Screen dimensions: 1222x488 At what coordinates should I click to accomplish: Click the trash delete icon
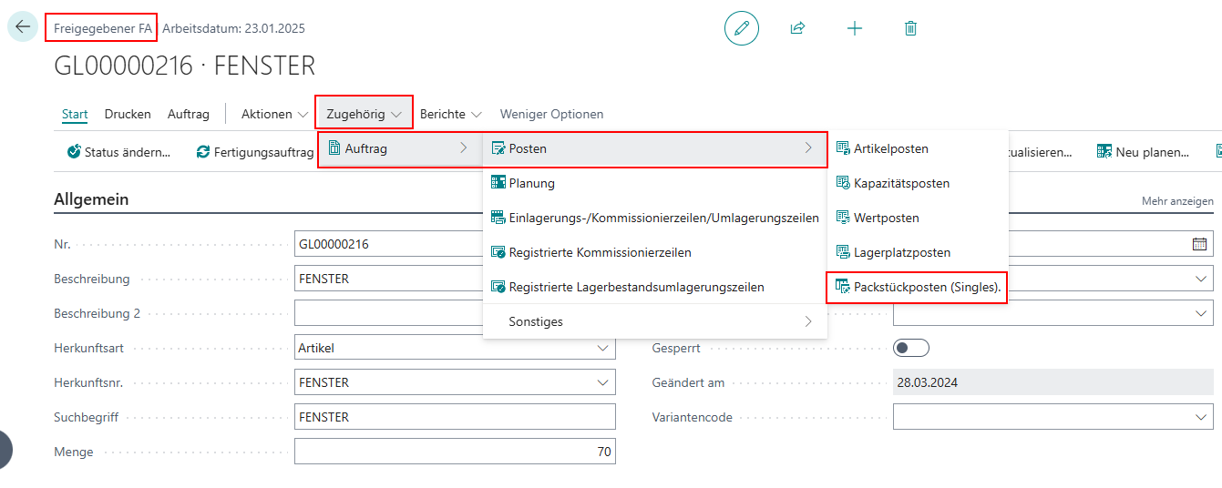[x=910, y=28]
